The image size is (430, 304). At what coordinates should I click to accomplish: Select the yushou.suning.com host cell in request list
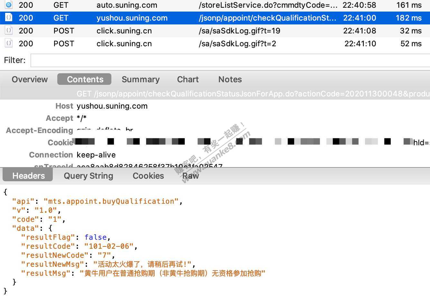[132, 18]
